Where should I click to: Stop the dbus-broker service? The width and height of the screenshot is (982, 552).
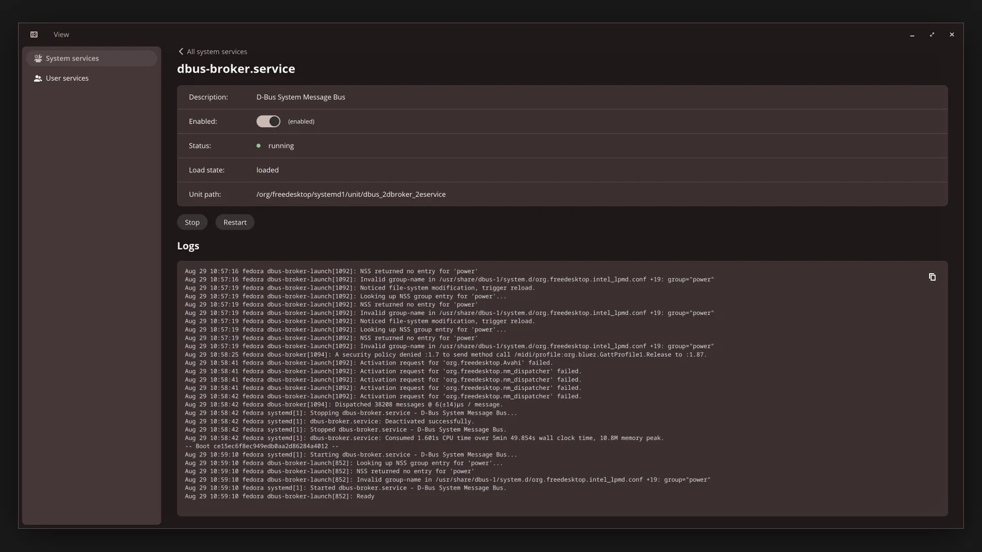192,222
